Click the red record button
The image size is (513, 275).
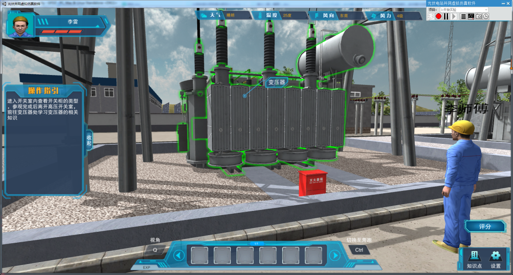438,16
